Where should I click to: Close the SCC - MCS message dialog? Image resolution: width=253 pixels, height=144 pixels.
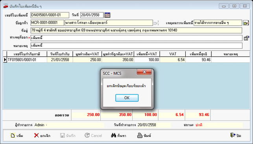click(x=144, y=72)
